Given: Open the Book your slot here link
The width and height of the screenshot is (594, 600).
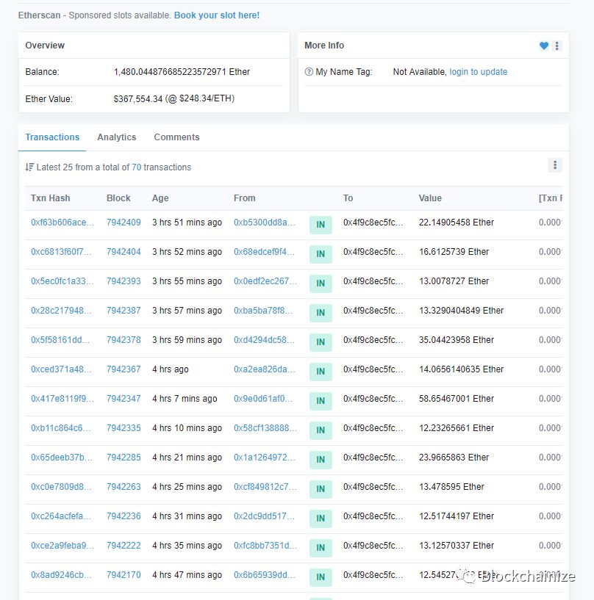Looking at the screenshot, I should pyautogui.click(x=216, y=14).
